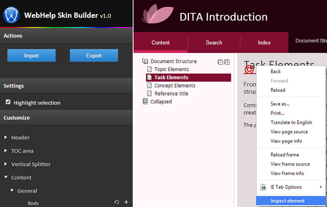This screenshot has width=327, height=207.
Task: Select Task Elements in TOC
Action: pyautogui.click(x=188, y=77)
